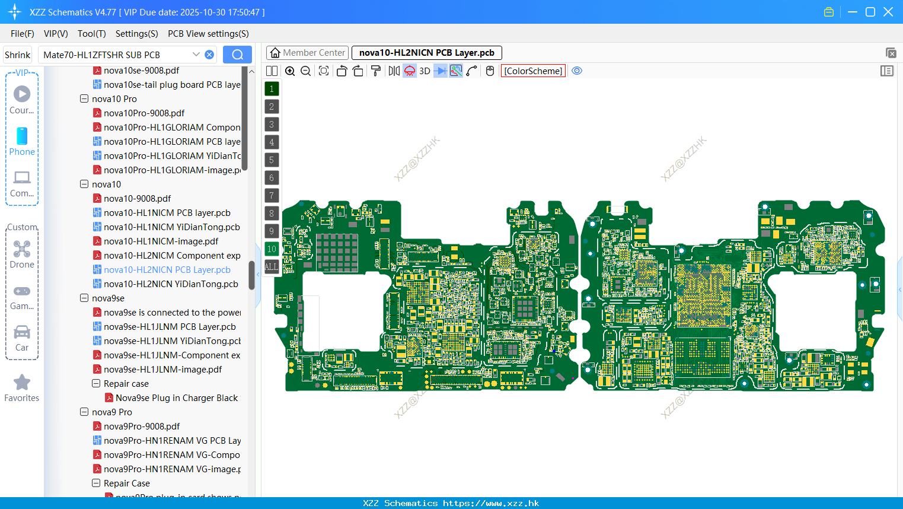Switch to 3D view
Image resolution: width=903 pixels, height=509 pixels.
click(x=425, y=71)
